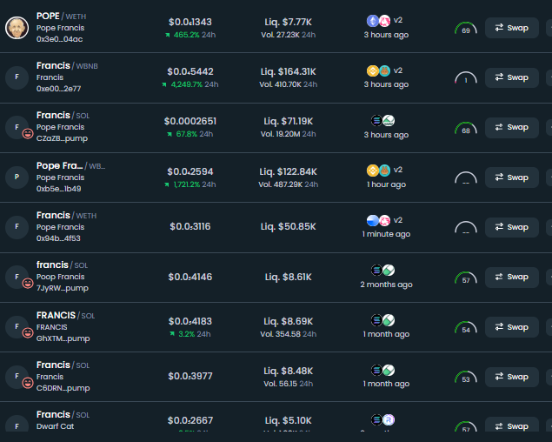Screen dimensions: 552x442
Task: Click the PancakeSwap icon in Pope Fra... row
Action: coord(384,171)
